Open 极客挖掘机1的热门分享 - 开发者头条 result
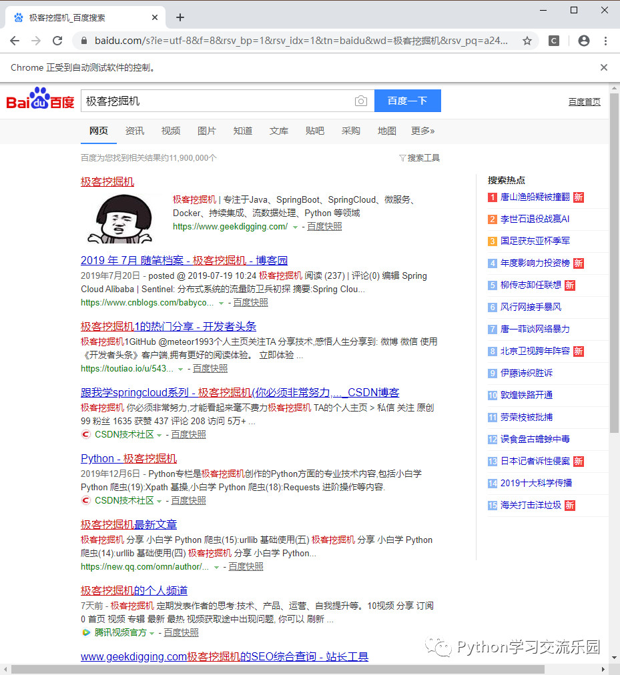 [168, 326]
